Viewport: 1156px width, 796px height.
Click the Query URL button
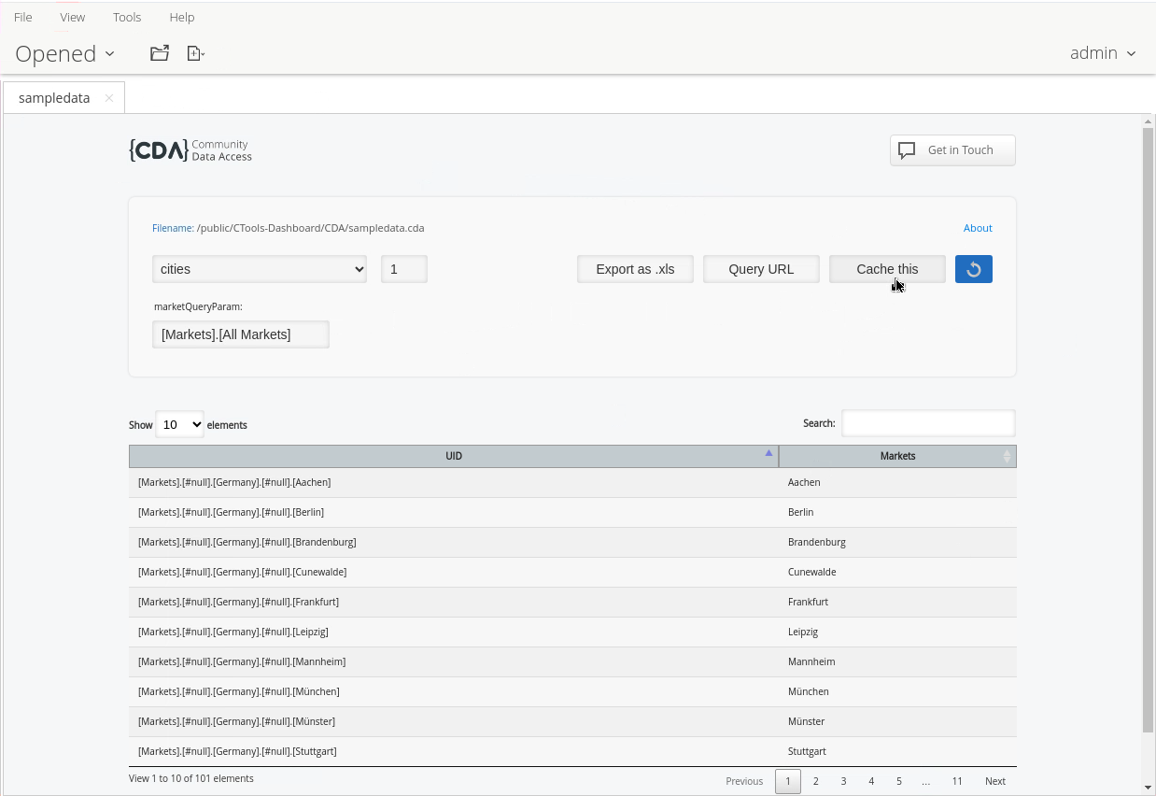pos(761,269)
